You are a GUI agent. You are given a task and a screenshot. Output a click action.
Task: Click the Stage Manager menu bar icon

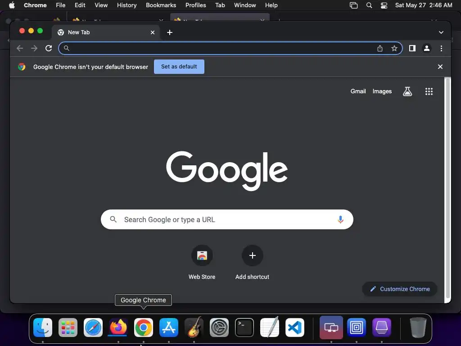pos(353,5)
